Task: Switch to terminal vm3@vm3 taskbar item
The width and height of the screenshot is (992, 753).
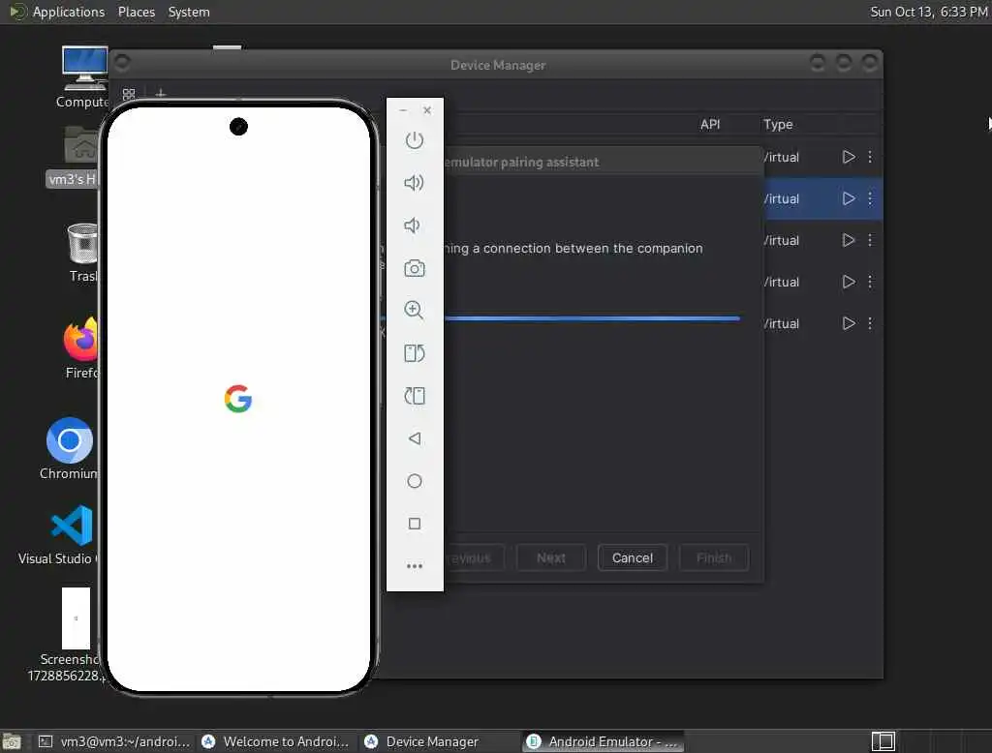Action: click(114, 741)
